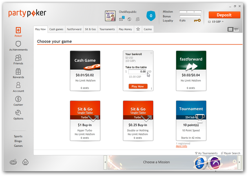Click the info icon on bankroll card
Image resolution: width=248 pixels, height=176 pixels.
pyautogui.click(x=151, y=89)
